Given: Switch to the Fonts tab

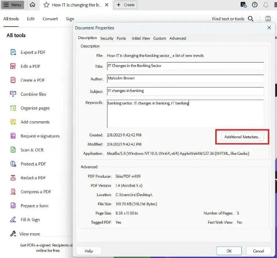Looking at the screenshot, I should (121, 38).
